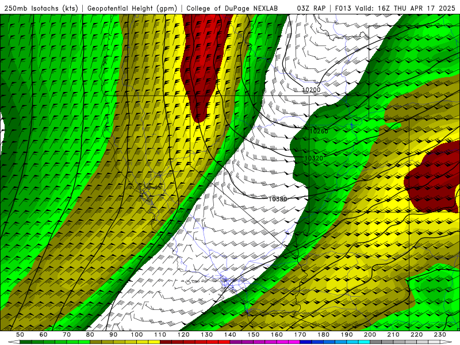Screen dimensions: 460x345
Task: Click the bright magenta legend swatch left of 170
Action: 294,342
